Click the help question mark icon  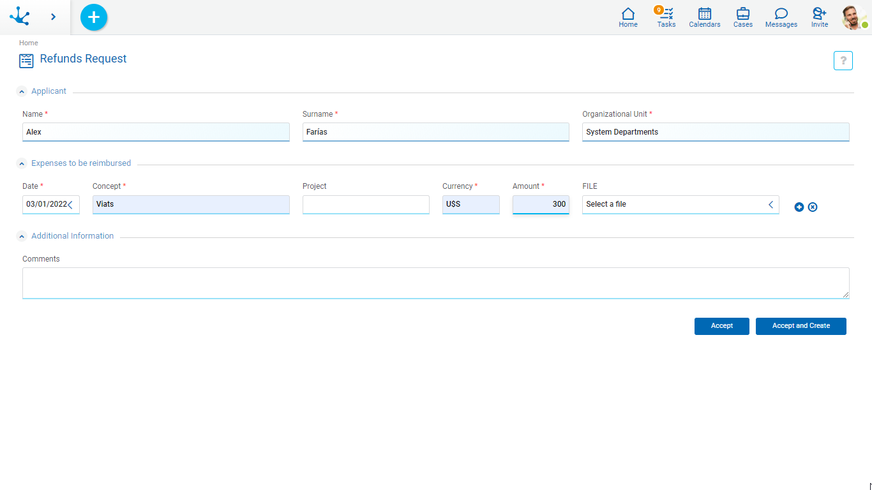tap(843, 61)
